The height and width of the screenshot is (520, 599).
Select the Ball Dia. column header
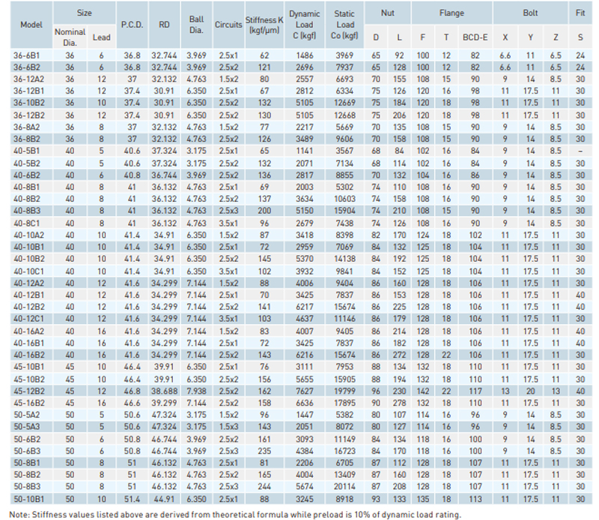[197, 24]
